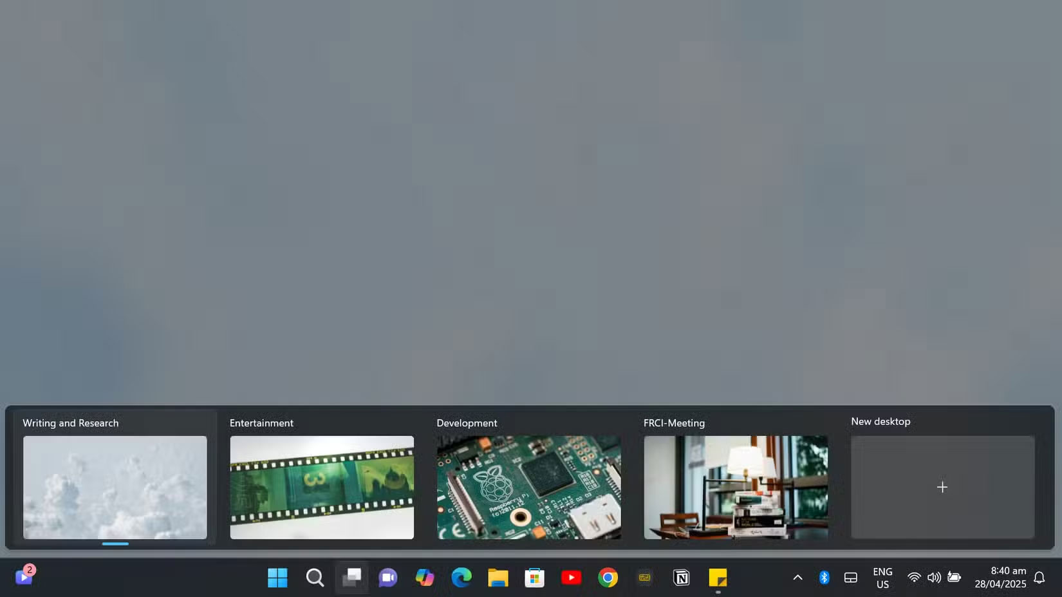The height and width of the screenshot is (597, 1062).
Task: Toggle the touchpad indicator in the tray
Action: (x=850, y=578)
